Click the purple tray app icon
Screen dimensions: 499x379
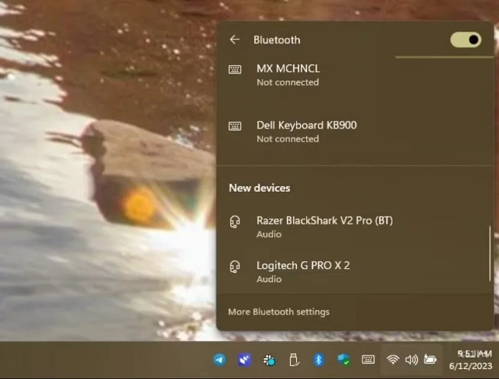click(x=244, y=360)
